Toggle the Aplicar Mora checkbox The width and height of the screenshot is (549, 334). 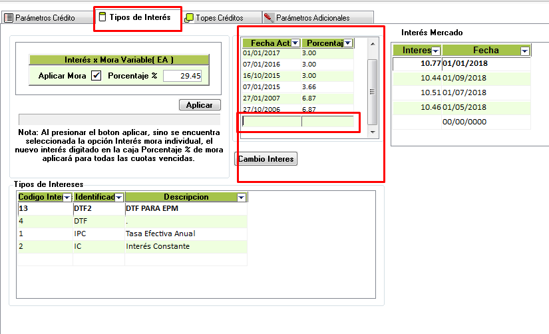(x=96, y=76)
